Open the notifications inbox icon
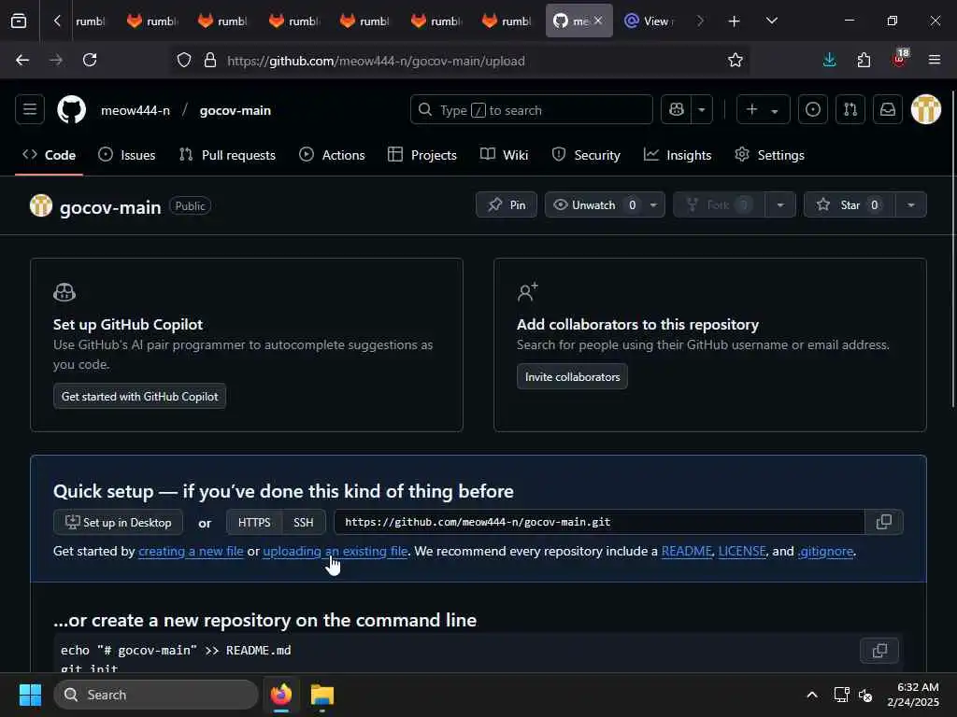The width and height of the screenshot is (957, 717). 888,110
